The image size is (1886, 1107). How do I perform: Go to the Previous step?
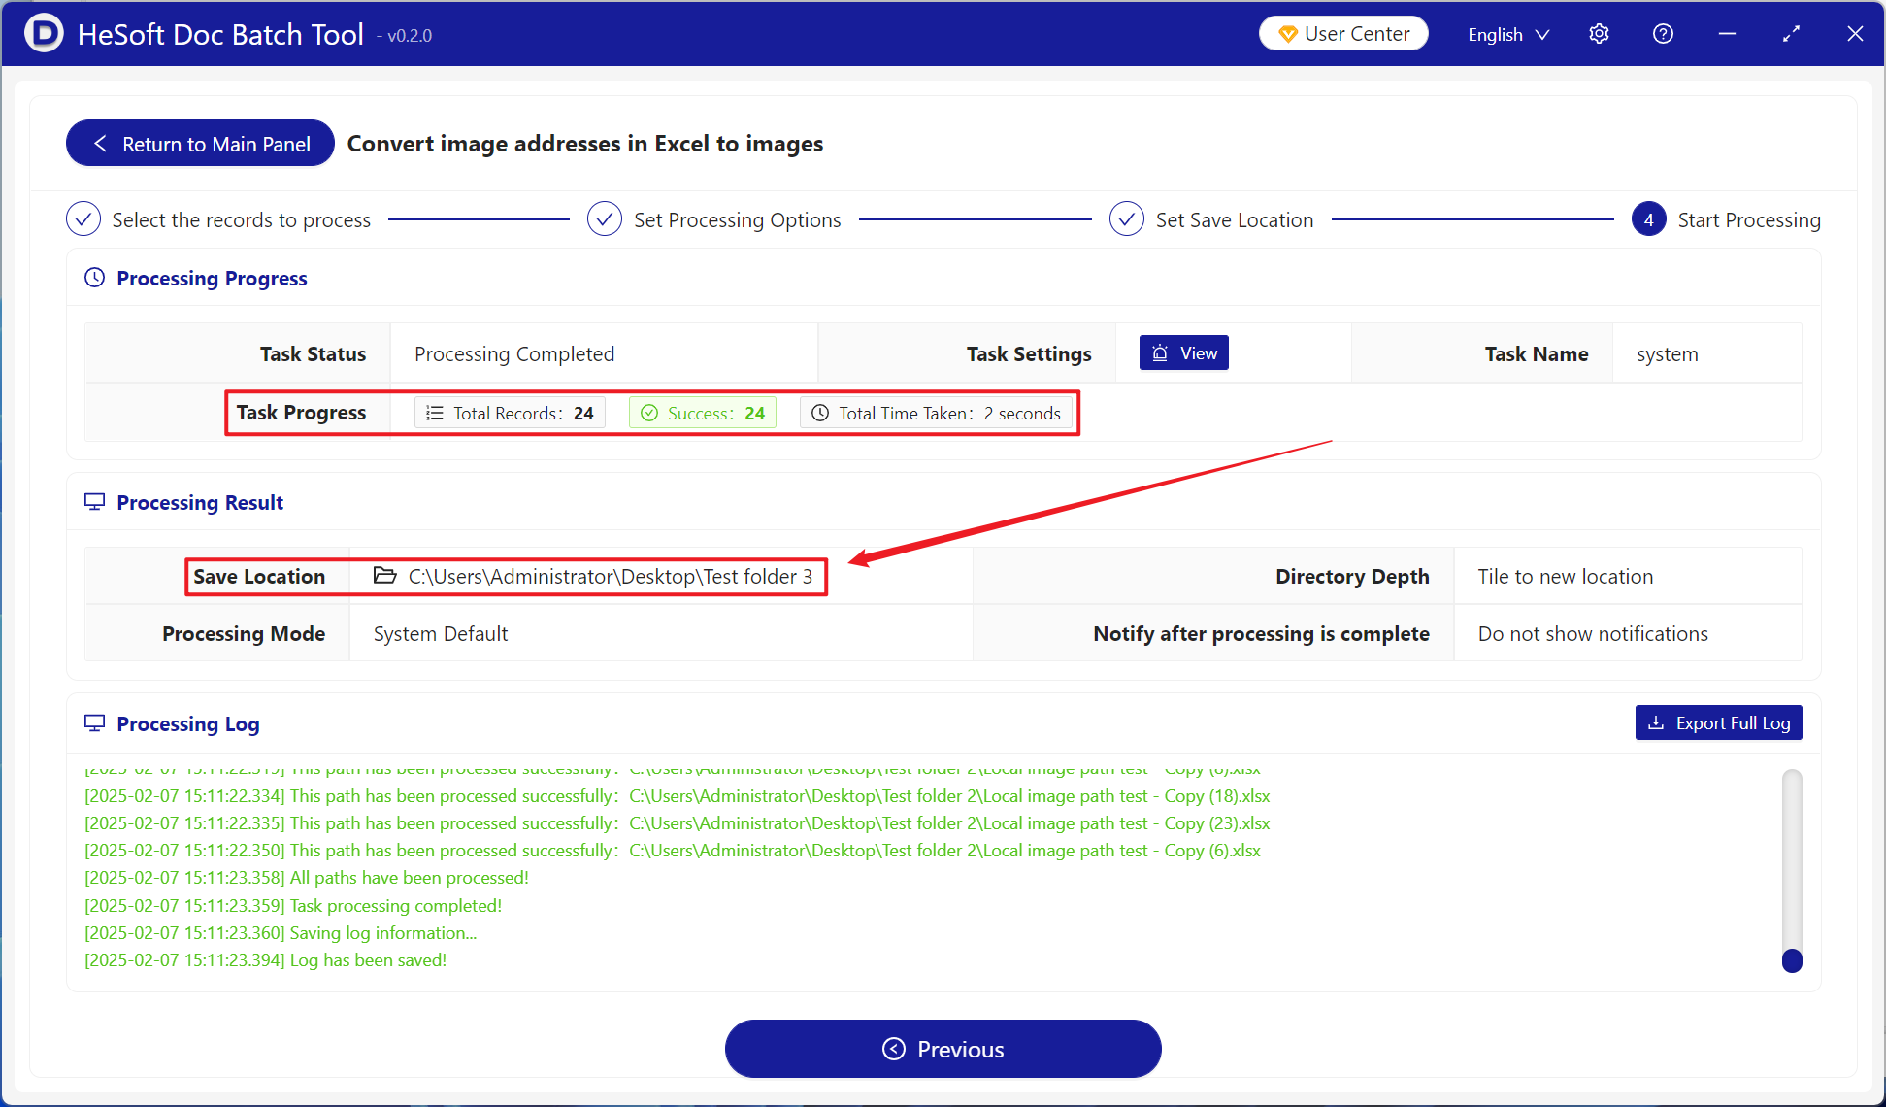click(943, 1049)
